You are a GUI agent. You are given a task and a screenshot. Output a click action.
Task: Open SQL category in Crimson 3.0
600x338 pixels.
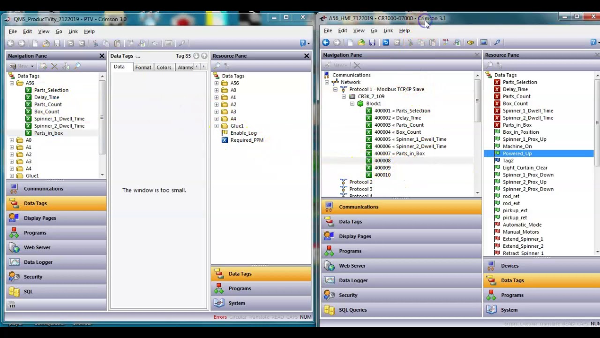coord(56,292)
